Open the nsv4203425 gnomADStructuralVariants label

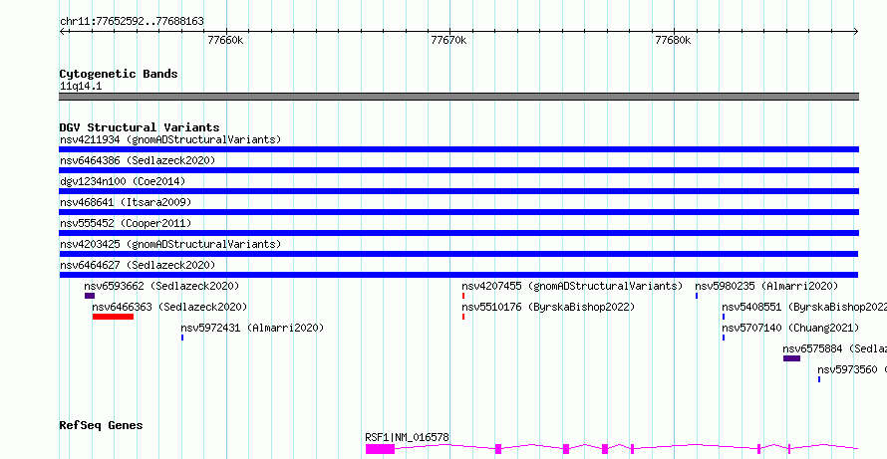pos(170,244)
